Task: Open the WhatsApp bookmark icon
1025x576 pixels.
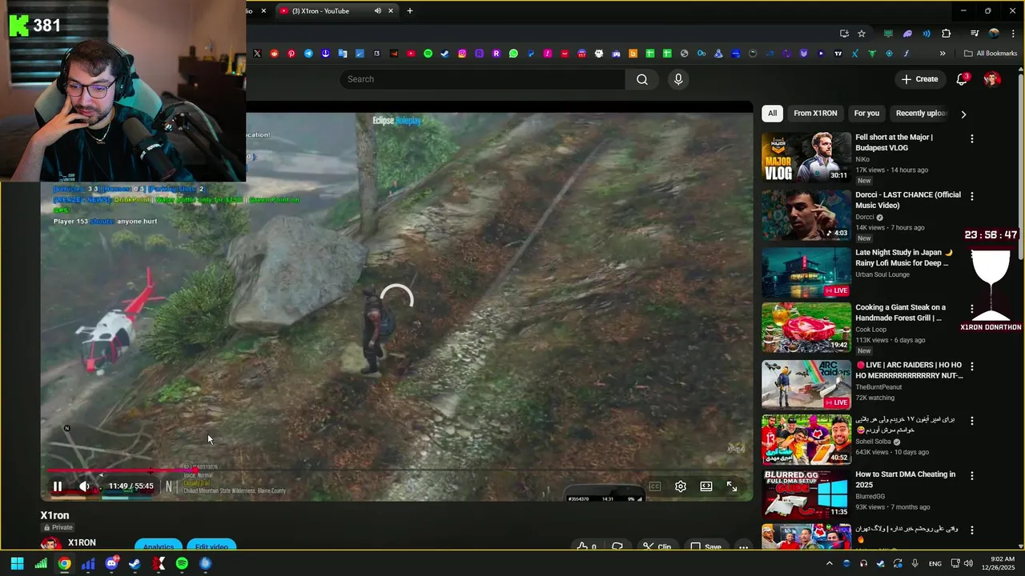Action: tap(513, 54)
